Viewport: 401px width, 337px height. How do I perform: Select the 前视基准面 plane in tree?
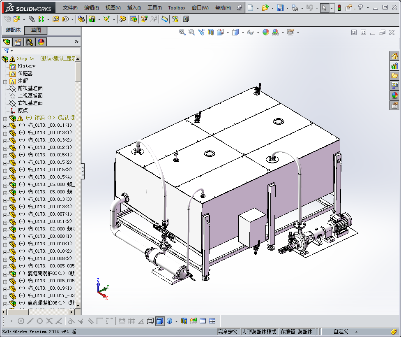tap(30, 88)
